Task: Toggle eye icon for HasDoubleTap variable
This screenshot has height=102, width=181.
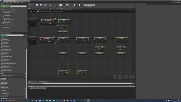Action: [x=25, y=95]
